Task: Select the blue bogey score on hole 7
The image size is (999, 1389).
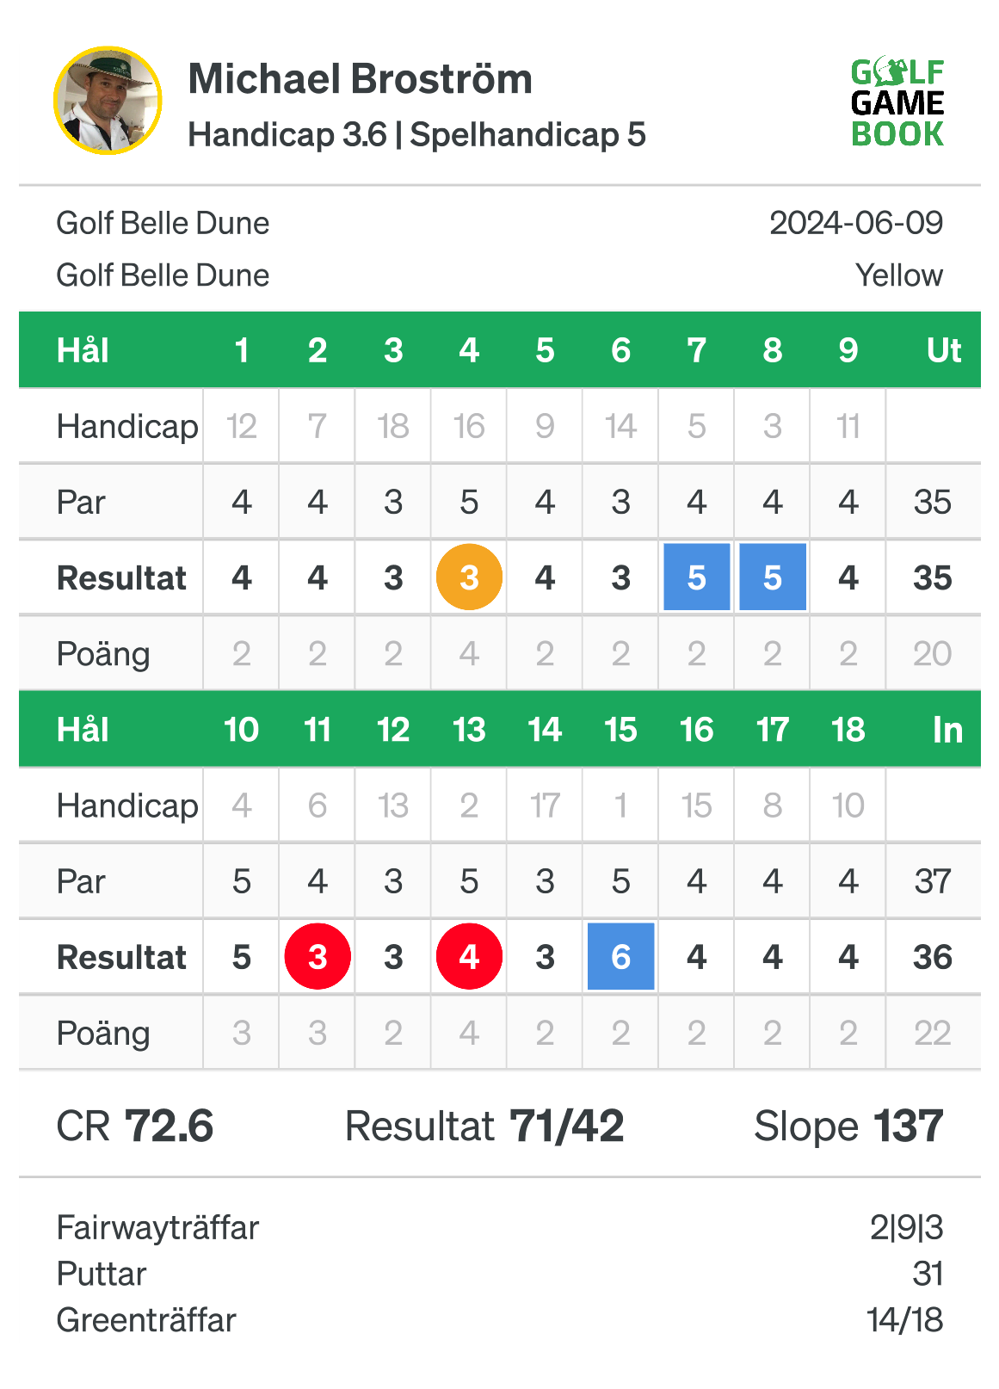Action: click(697, 577)
